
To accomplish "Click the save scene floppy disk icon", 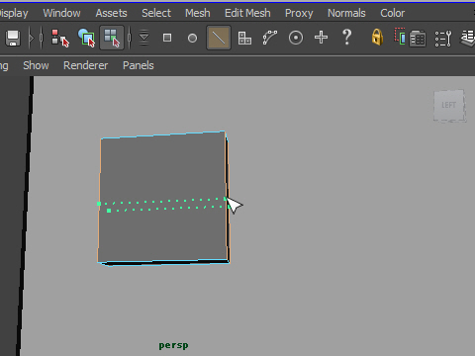I will pyautogui.click(x=13, y=38).
